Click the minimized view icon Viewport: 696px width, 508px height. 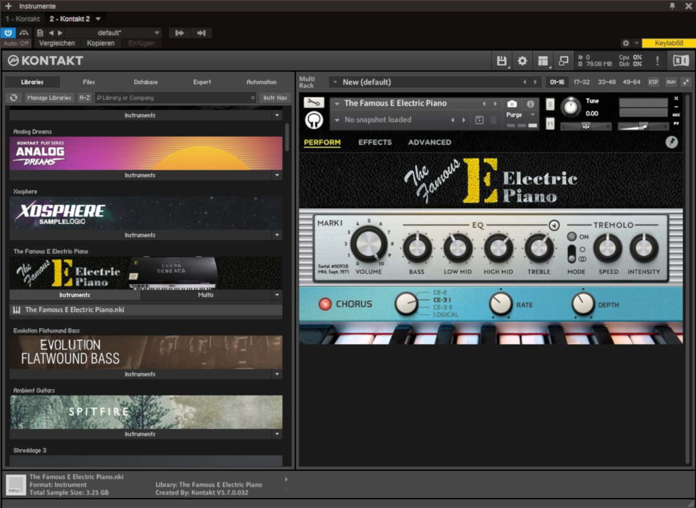tap(563, 61)
